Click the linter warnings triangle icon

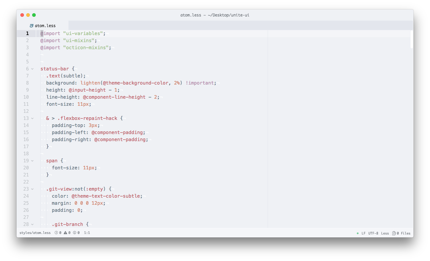coord(65,233)
